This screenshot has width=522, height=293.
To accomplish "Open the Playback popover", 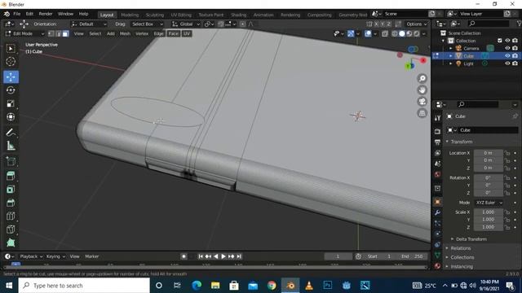I will (31, 256).
